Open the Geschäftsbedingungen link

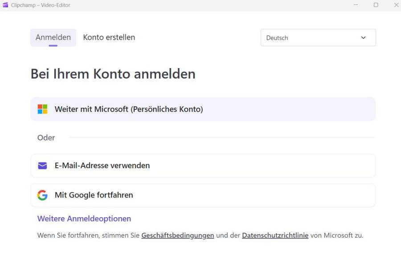pyautogui.click(x=177, y=235)
